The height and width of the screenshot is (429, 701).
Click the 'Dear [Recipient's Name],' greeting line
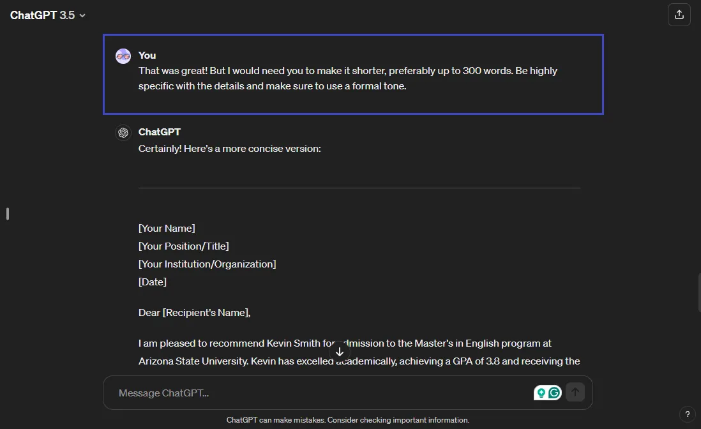coord(193,312)
